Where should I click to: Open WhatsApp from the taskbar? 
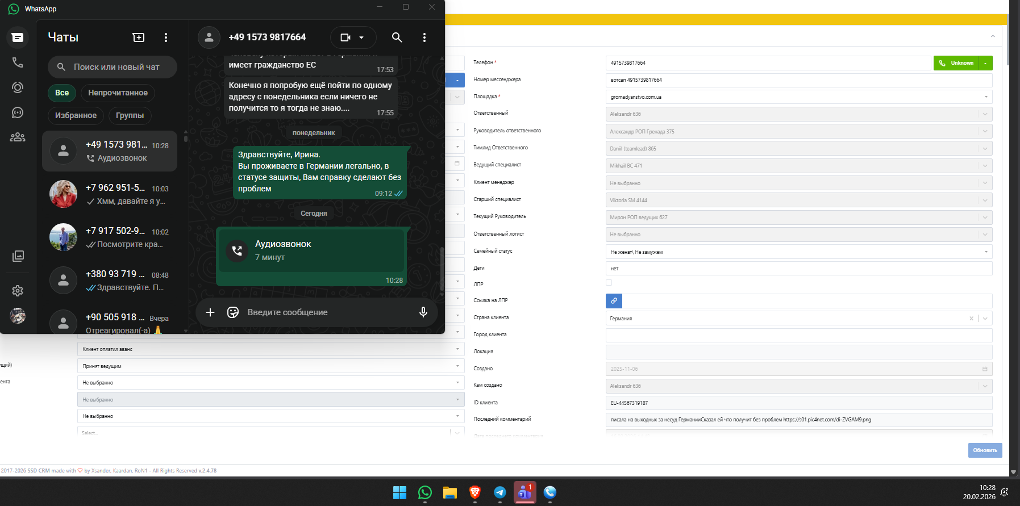[425, 492]
